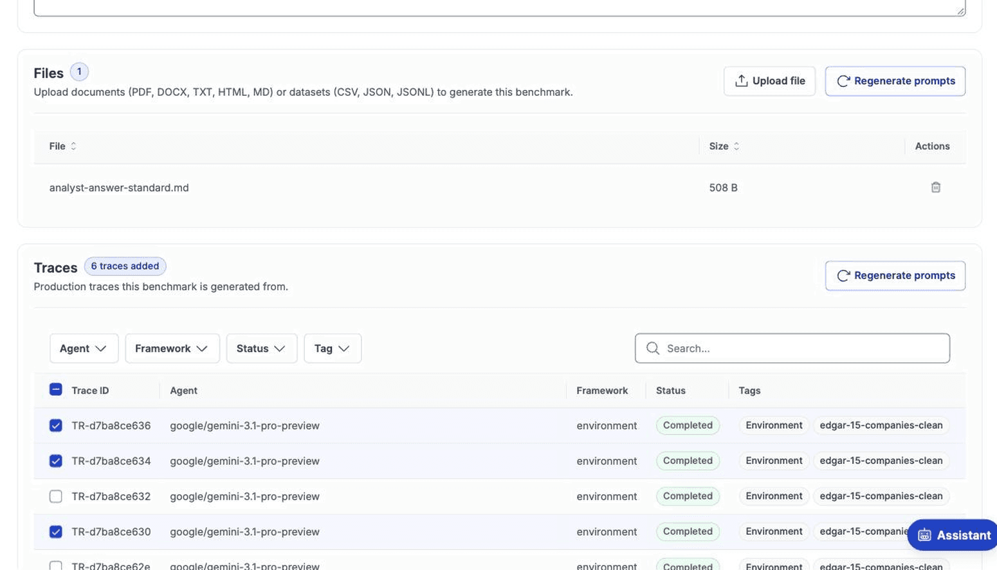The image size is (997, 570).
Task: Open the Status filter dropdown
Action: [x=261, y=348]
